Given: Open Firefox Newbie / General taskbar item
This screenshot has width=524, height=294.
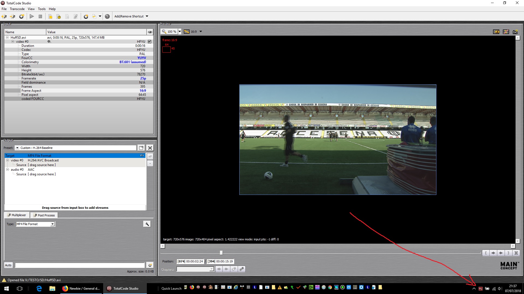Looking at the screenshot, I should [x=81, y=289].
